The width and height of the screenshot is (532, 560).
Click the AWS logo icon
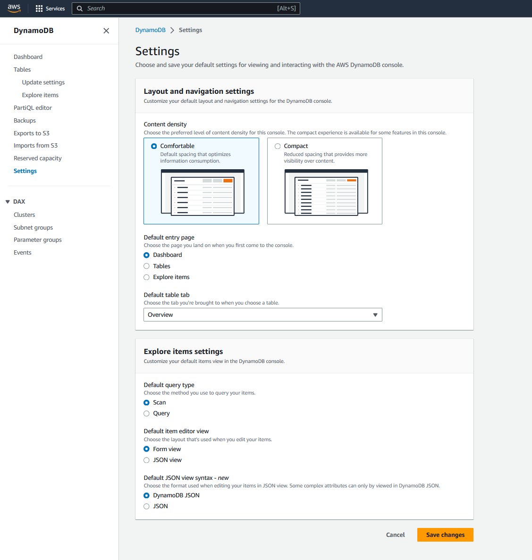[14, 8]
